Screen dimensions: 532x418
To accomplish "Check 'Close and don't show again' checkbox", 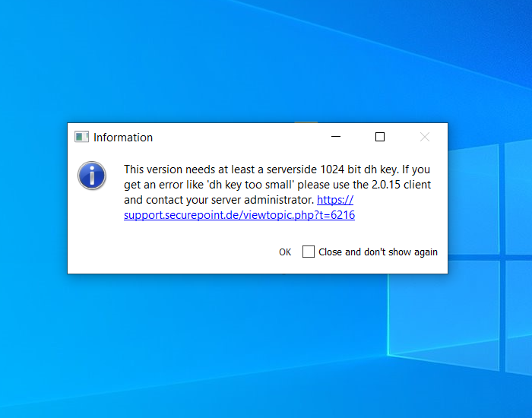I will pos(308,252).
